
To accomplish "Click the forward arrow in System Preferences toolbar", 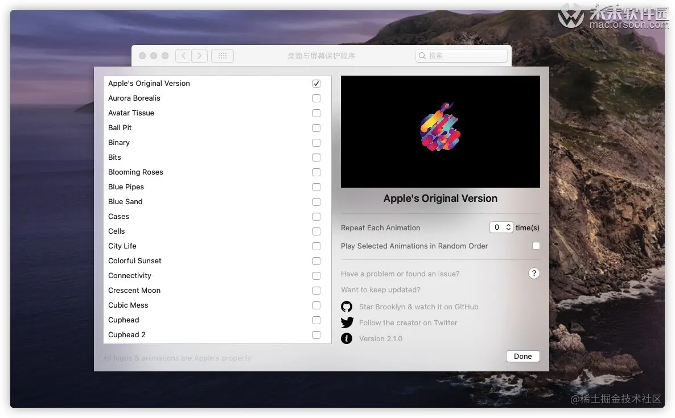I will pos(199,56).
